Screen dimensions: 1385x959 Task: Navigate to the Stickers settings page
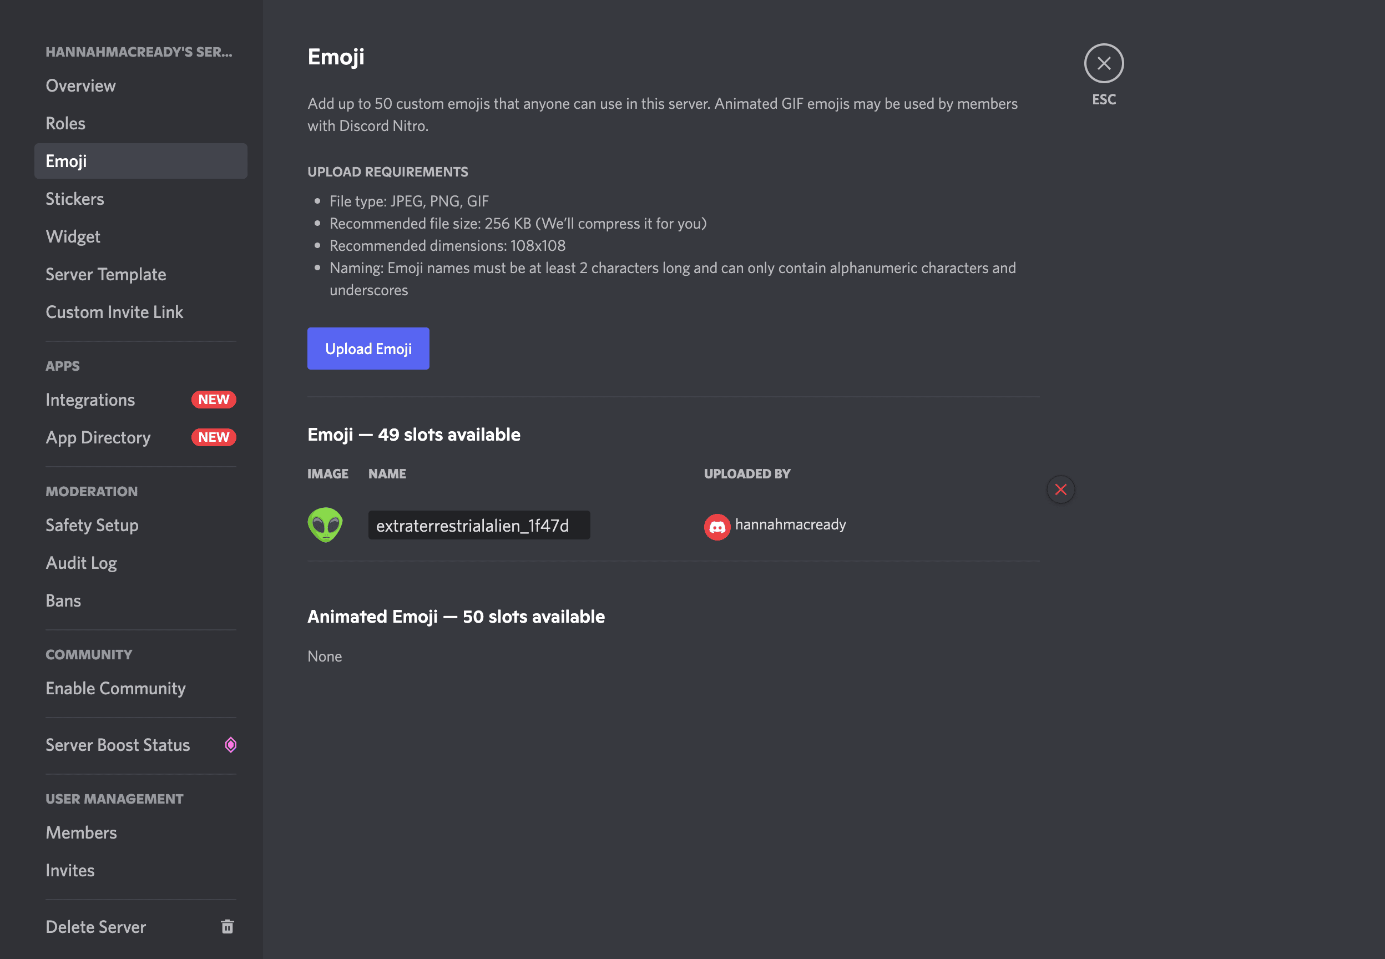pos(75,198)
